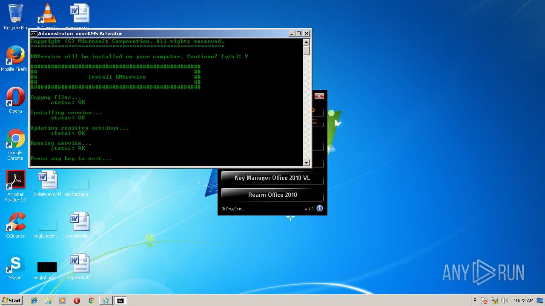Select the spanishvilla document icon
The width and height of the screenshot is (545, 306).
[79, 225]
